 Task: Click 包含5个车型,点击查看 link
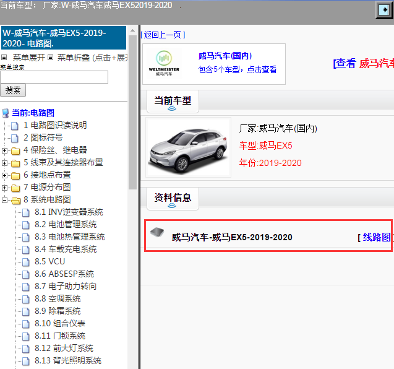click(x=238, y=69)
